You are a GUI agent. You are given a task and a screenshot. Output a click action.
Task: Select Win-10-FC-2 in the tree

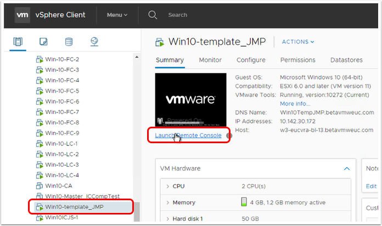click(x=62, y=59)
